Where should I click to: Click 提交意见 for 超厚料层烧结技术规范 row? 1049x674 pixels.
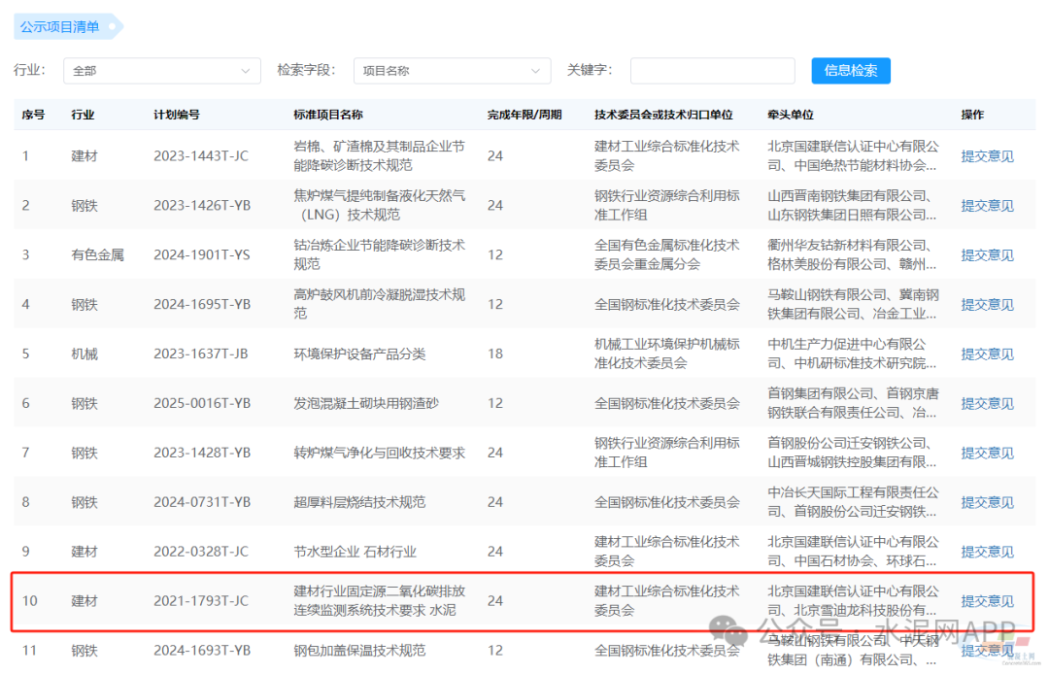[x=987, y=503]
